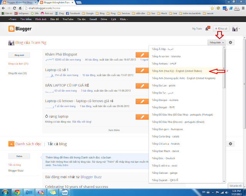Edit post for Khám Phá Blogspot
The image size is (246, 196).
tap(142, 55)
